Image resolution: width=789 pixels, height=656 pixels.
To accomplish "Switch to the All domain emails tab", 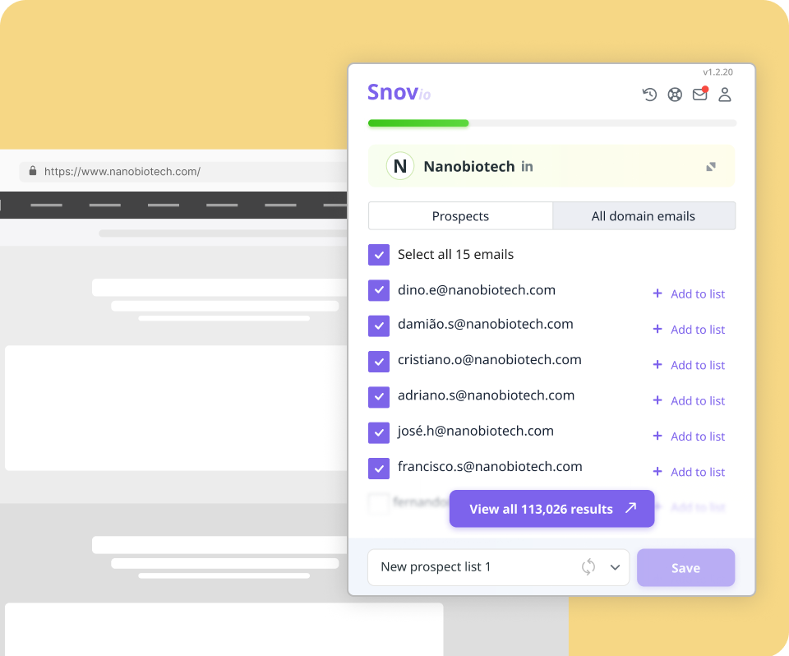I will 644,215.
